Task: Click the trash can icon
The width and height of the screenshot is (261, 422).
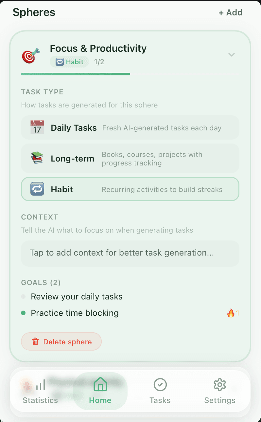Action: click(35, 342)
